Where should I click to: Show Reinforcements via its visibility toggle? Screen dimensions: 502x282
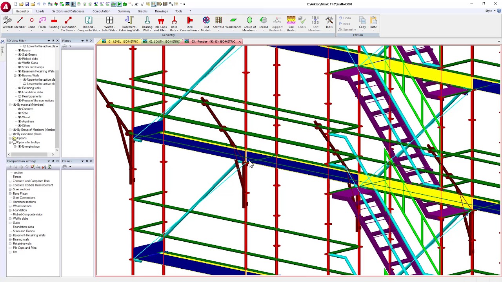point(20,96)
